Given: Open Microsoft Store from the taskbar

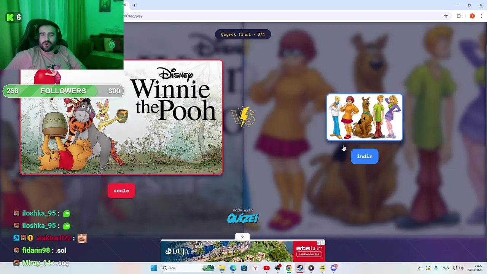Looking at the screenshot, I should (244, 268).
